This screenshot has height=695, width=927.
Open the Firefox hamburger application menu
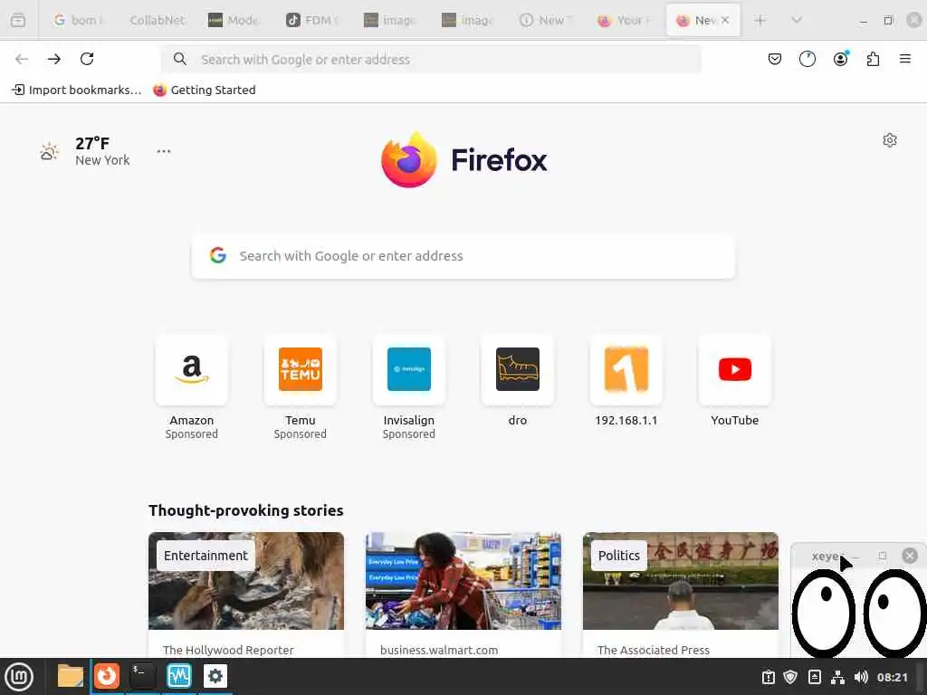[904, 59]
